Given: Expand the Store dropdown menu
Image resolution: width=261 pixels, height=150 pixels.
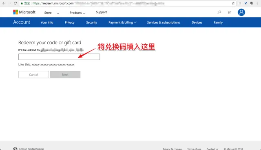Looking at the screenshot, I should coord(52,13).
